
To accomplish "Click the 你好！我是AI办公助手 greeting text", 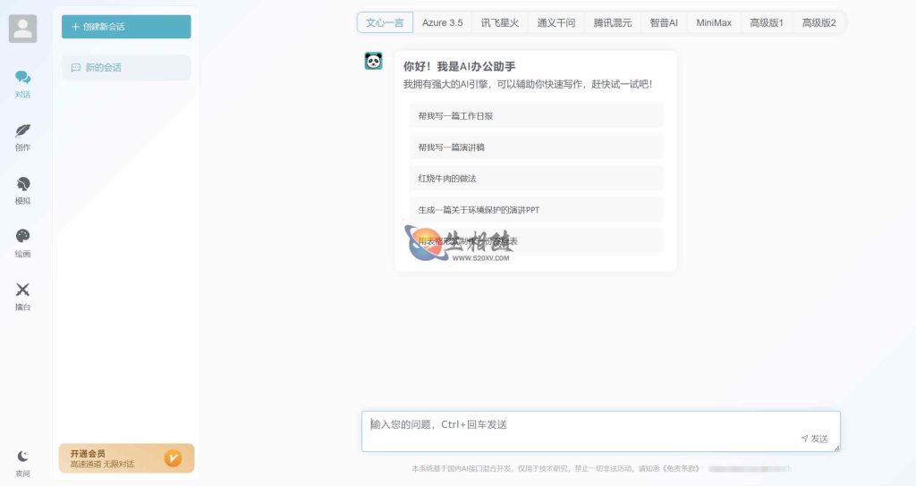I will [459, 66].
